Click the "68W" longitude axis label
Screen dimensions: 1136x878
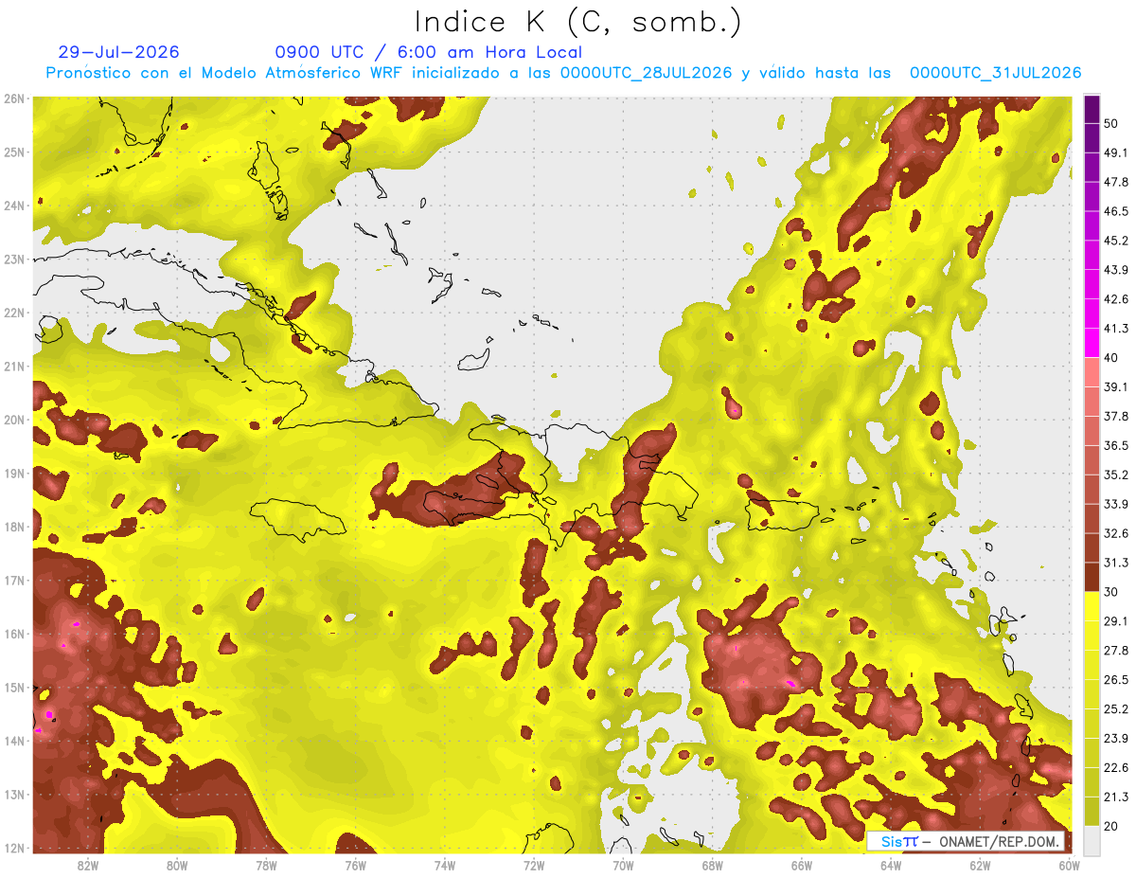click(713, 865)
